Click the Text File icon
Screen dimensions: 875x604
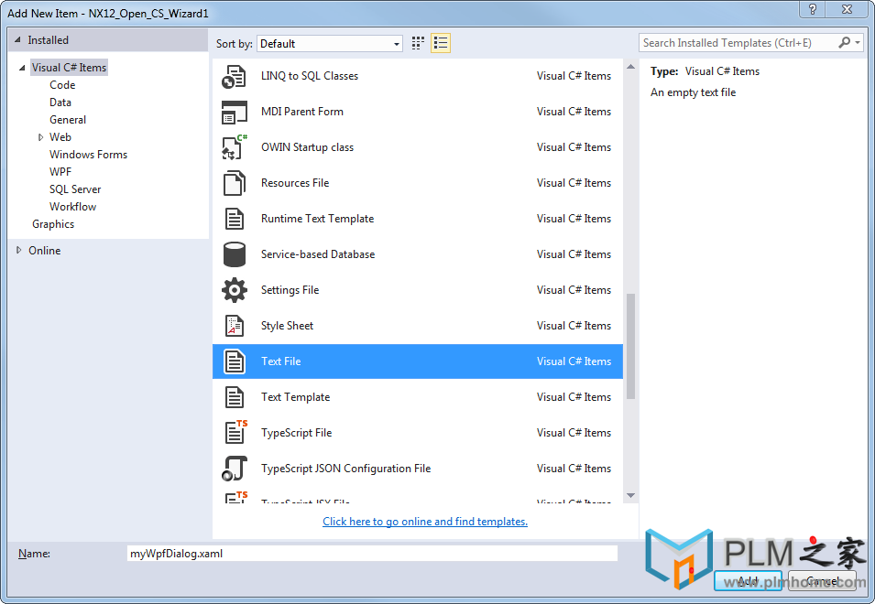(235, 361)
